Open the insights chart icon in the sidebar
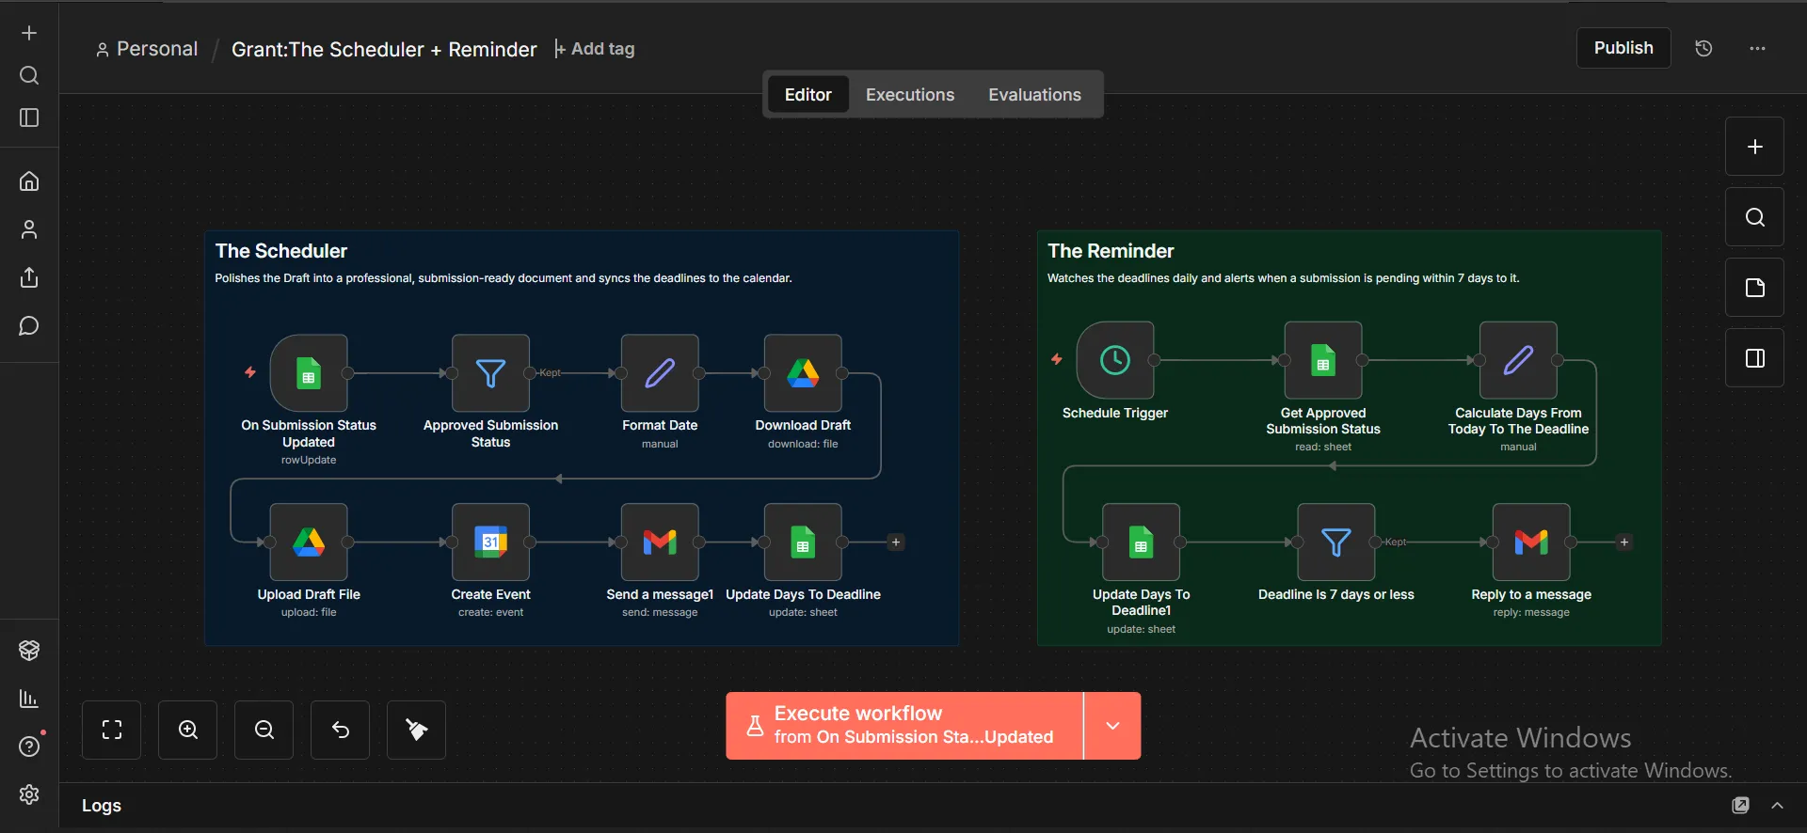The width and height of the screenshot is (1807, 833). (29, 699)
